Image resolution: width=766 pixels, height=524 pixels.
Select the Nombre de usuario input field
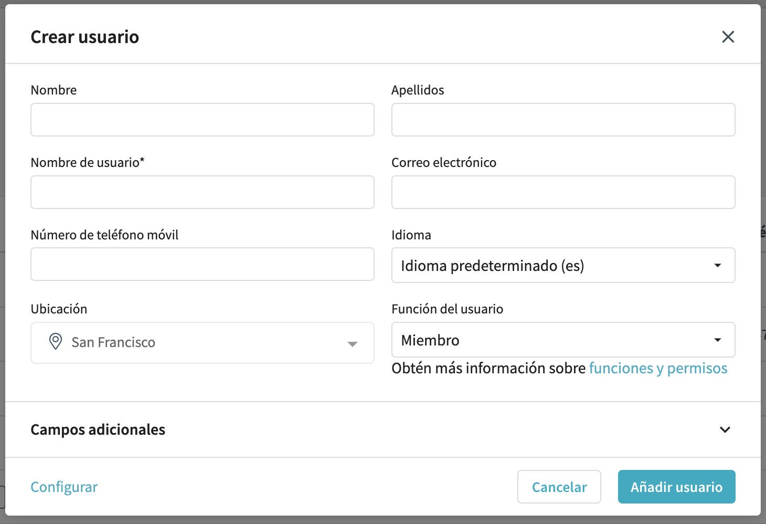click(x=202, y=192)
